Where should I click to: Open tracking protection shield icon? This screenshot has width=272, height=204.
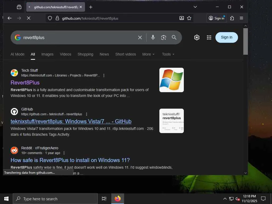point(50,18)
